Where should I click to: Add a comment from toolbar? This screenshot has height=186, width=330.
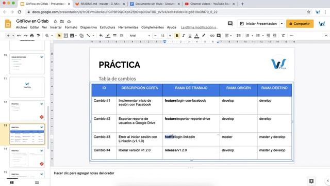[x=219, y=36]
